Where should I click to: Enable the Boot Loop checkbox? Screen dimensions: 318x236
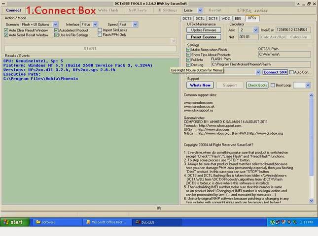pos(273,85)
